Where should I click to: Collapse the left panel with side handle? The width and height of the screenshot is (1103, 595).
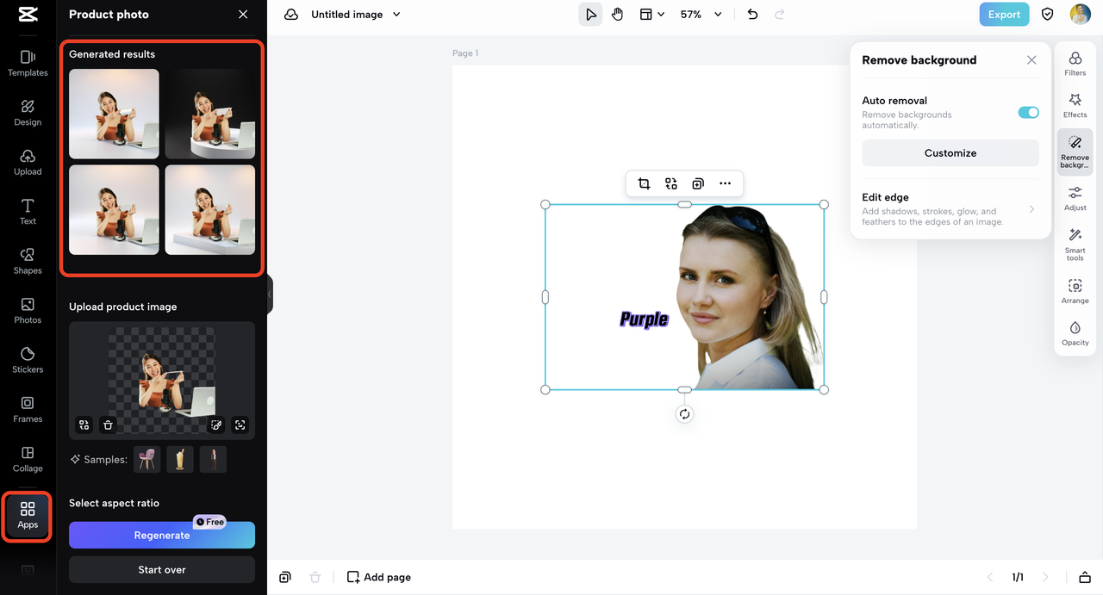[x=270, y=294]
